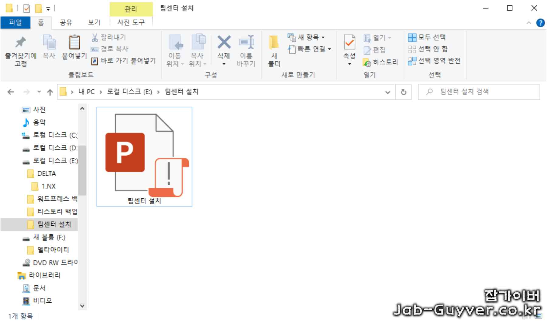
Task: Select all items with 모두 선택
Action: pos(427,37)
